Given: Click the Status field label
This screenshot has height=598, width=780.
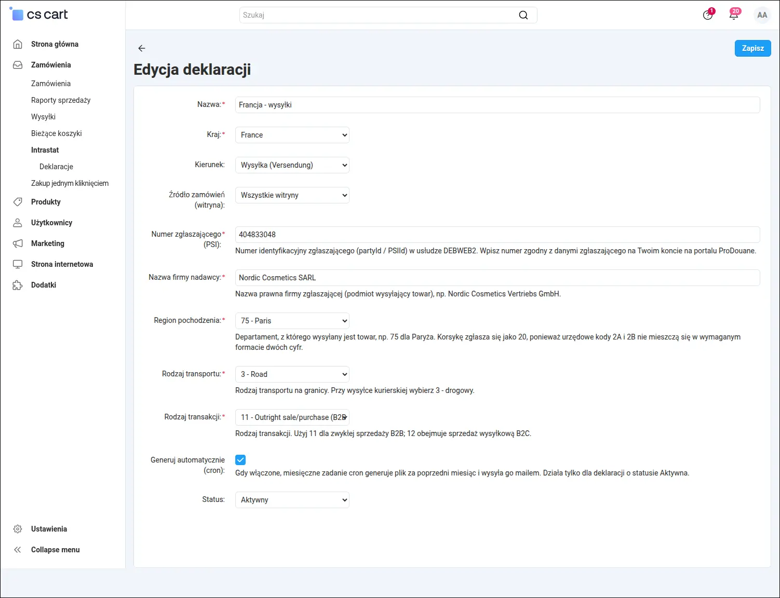Looking at the screenshot, I should (x=213, y=499).
